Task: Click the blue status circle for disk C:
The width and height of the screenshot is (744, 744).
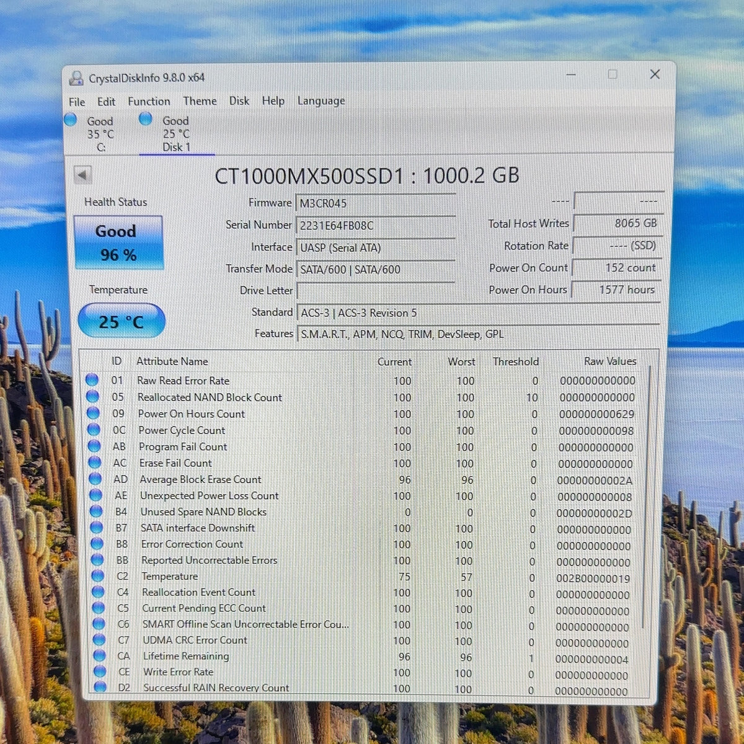Action: pos(71,119)
